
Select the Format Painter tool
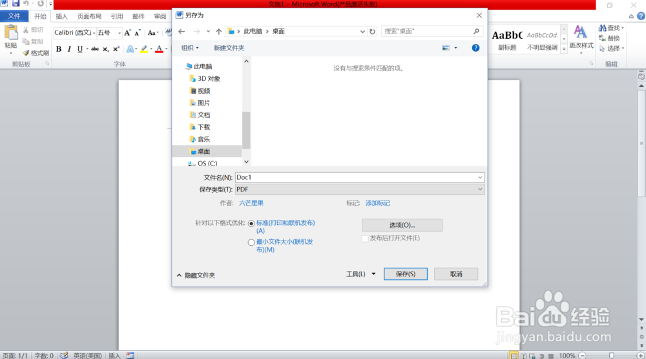(36, 53)
